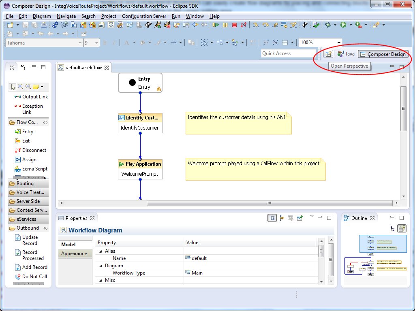
Task: Switch to the Java perspective
Action: coord(346,54)
